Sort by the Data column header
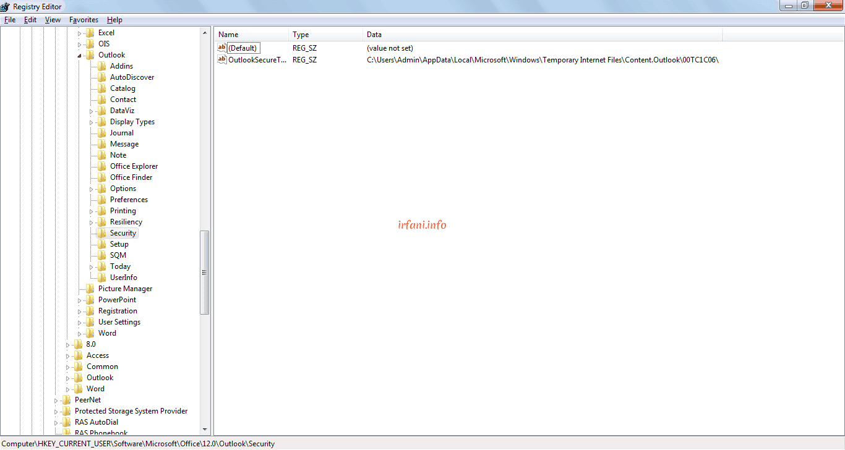845x450 pixels. [x=543, y=35]
